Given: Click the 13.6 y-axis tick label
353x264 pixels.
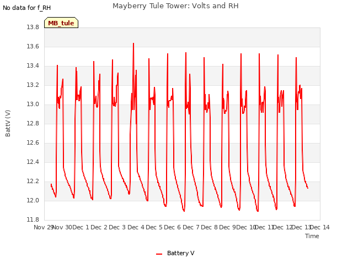Looking at the screenshot, I should 33,46.
